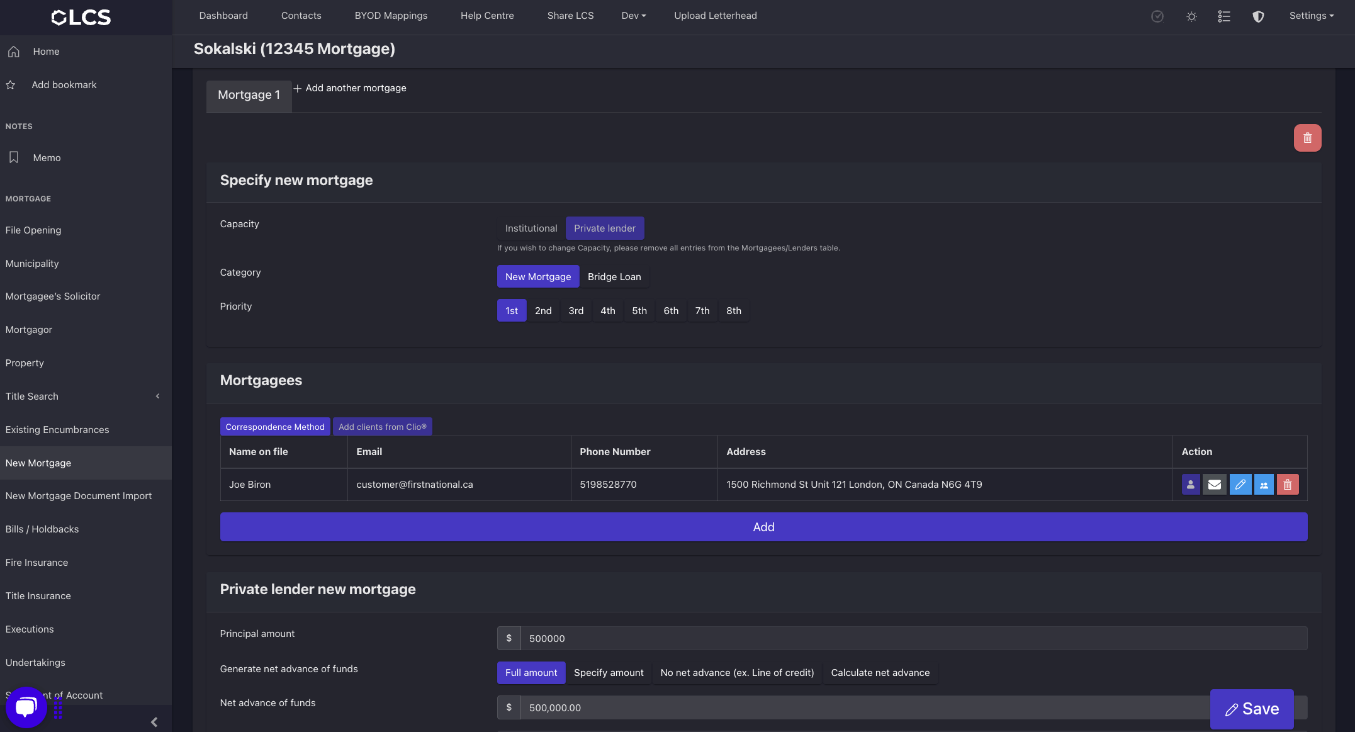
Task: Toggle the sun brightness theme icon
Action: [x=1191, y=16]
